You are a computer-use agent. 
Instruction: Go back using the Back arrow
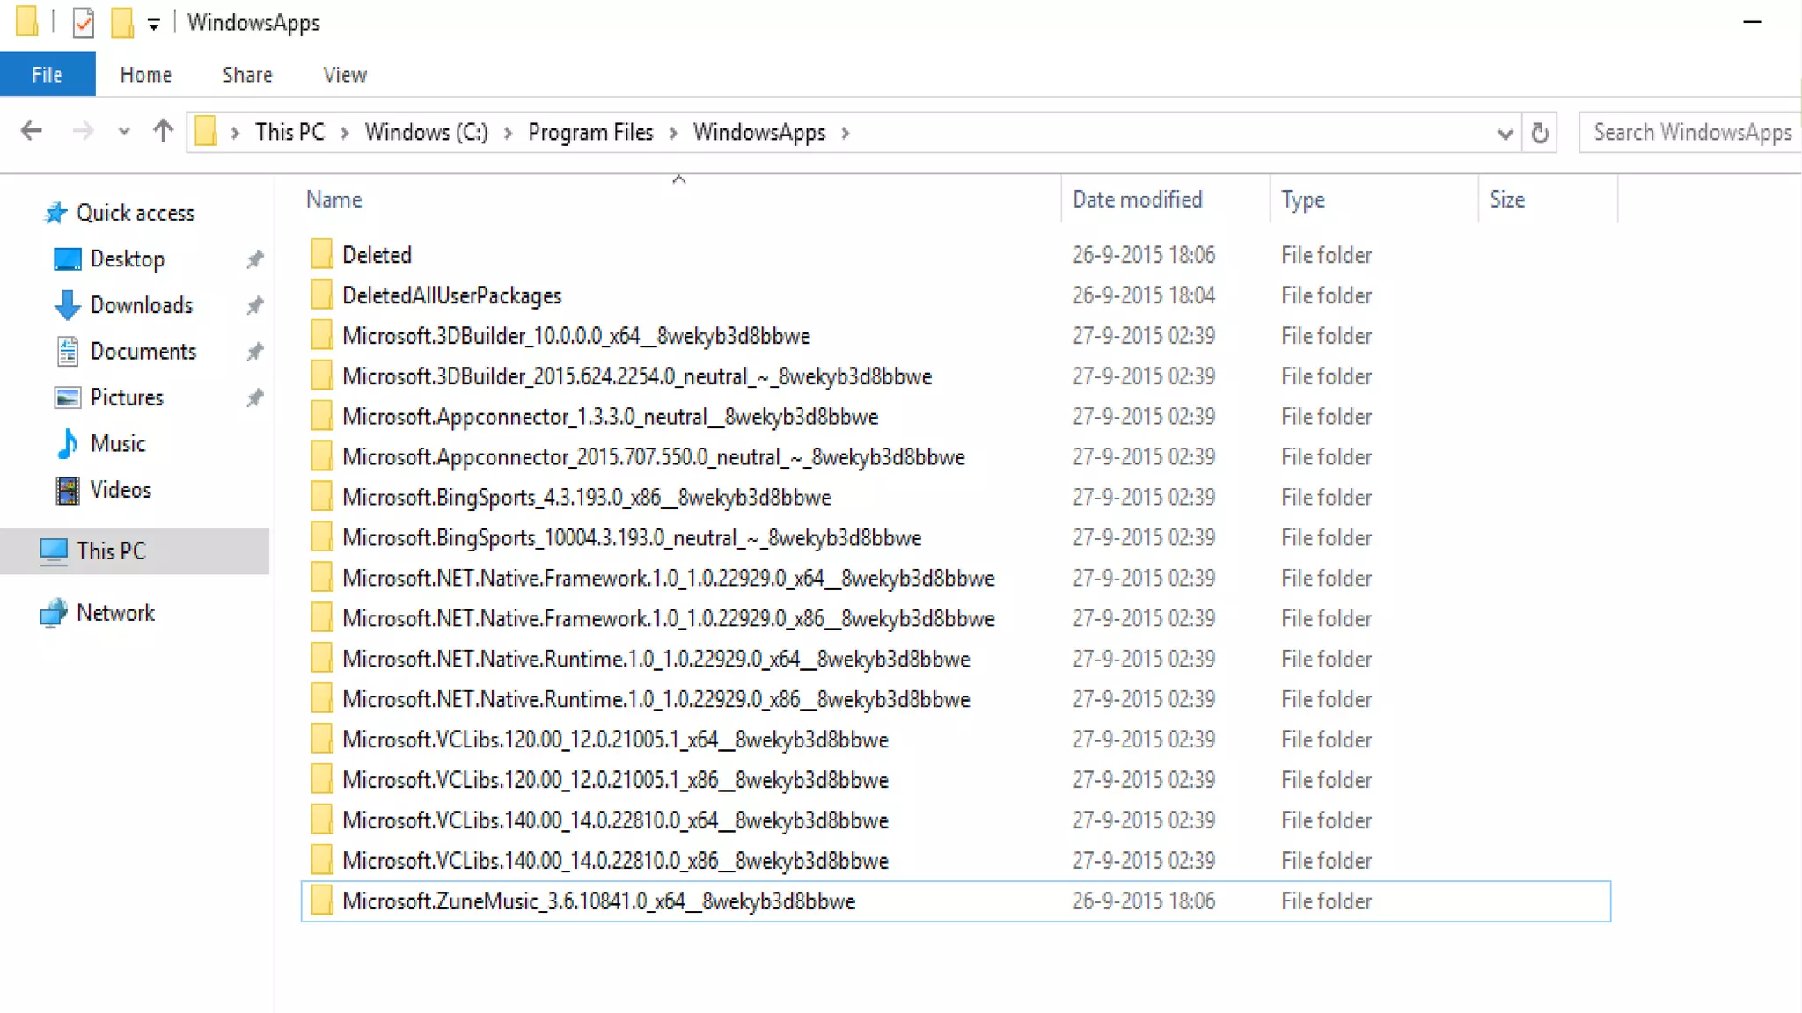click(32, 132)
